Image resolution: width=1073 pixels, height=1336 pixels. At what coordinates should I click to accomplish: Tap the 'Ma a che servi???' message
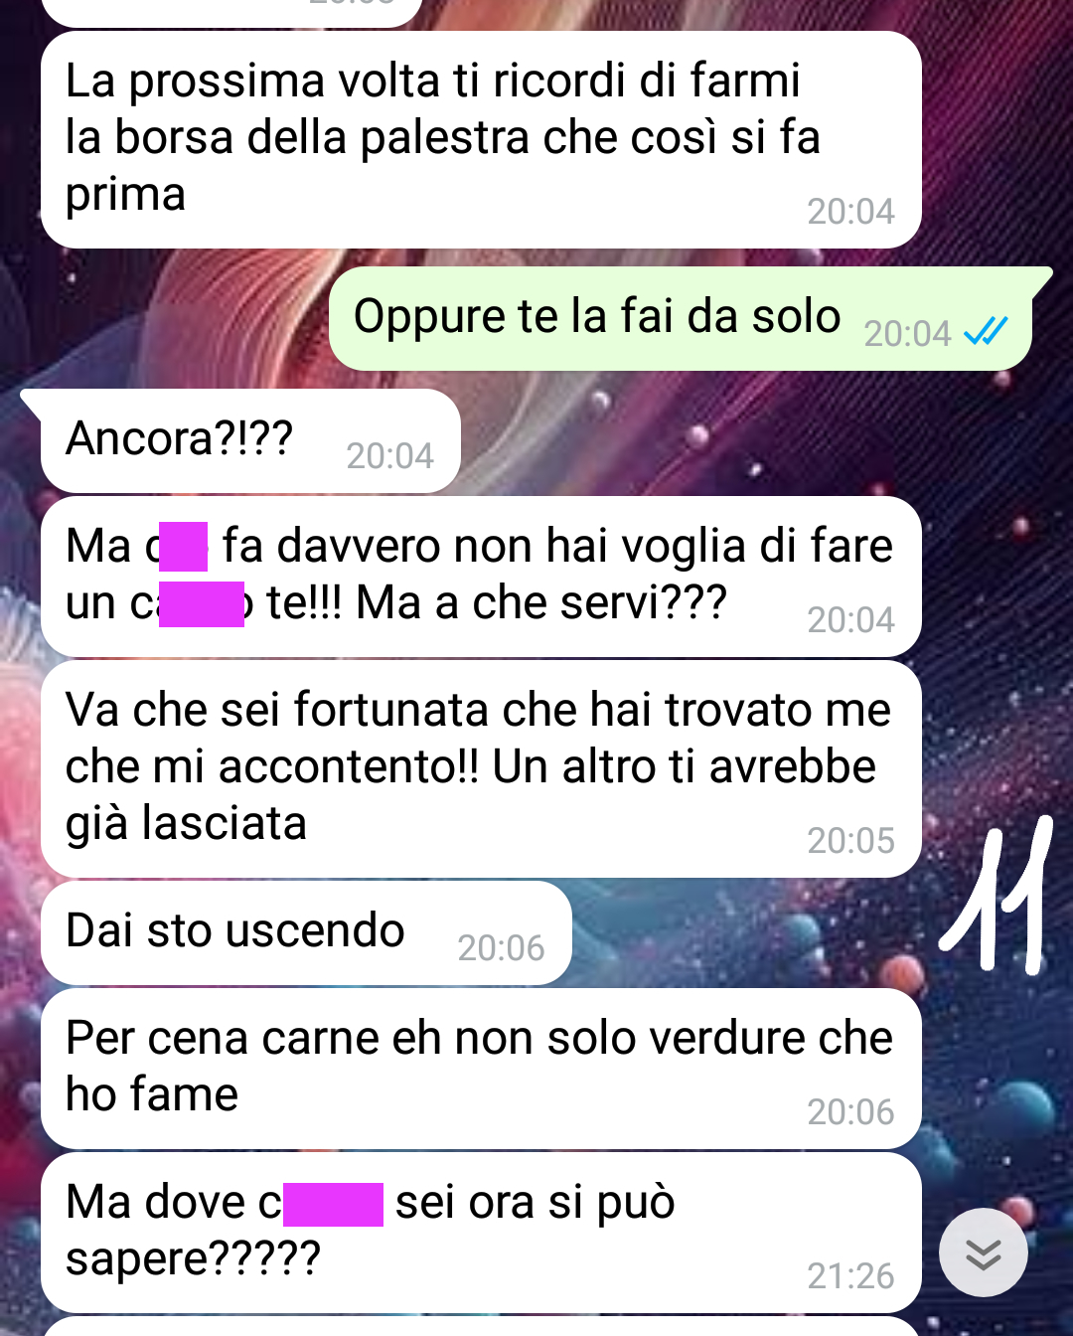point(481,577)
